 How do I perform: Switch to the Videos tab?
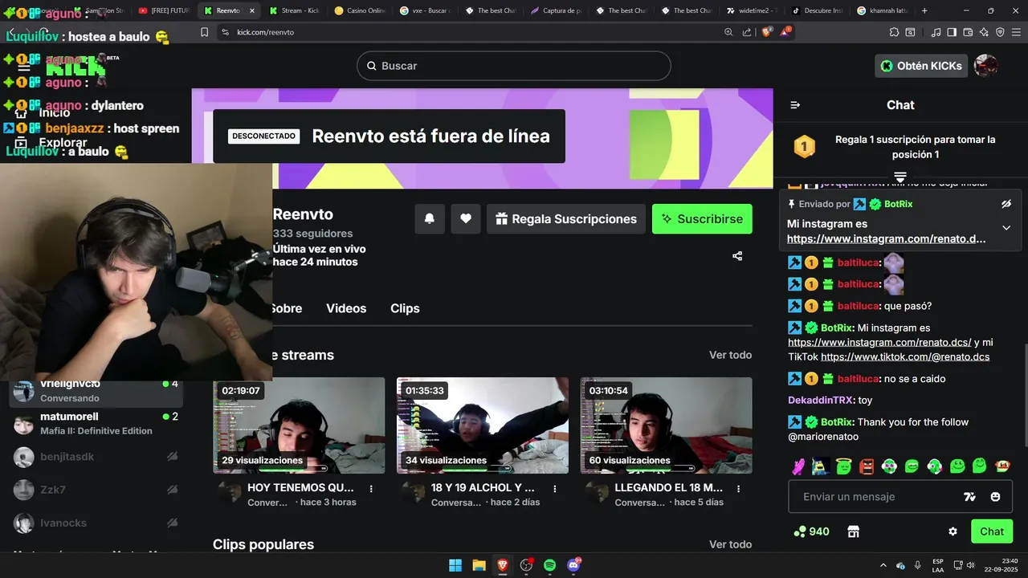coord(346,308)
